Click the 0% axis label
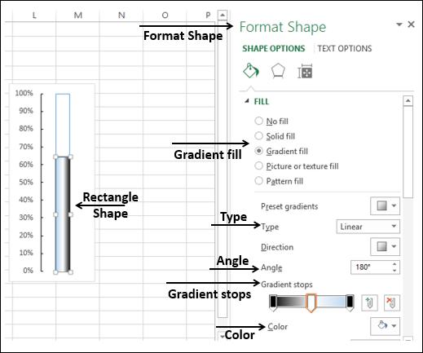Viewport: 423px width, 353px height. (x=28, y=271)
